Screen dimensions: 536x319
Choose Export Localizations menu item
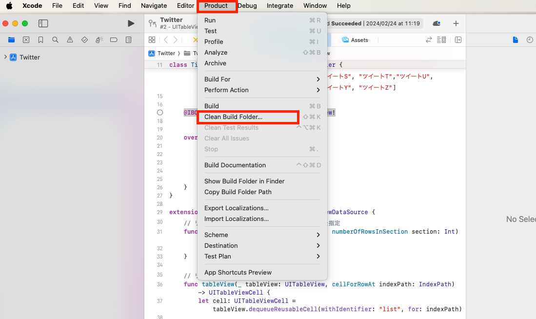coord(262,208)
